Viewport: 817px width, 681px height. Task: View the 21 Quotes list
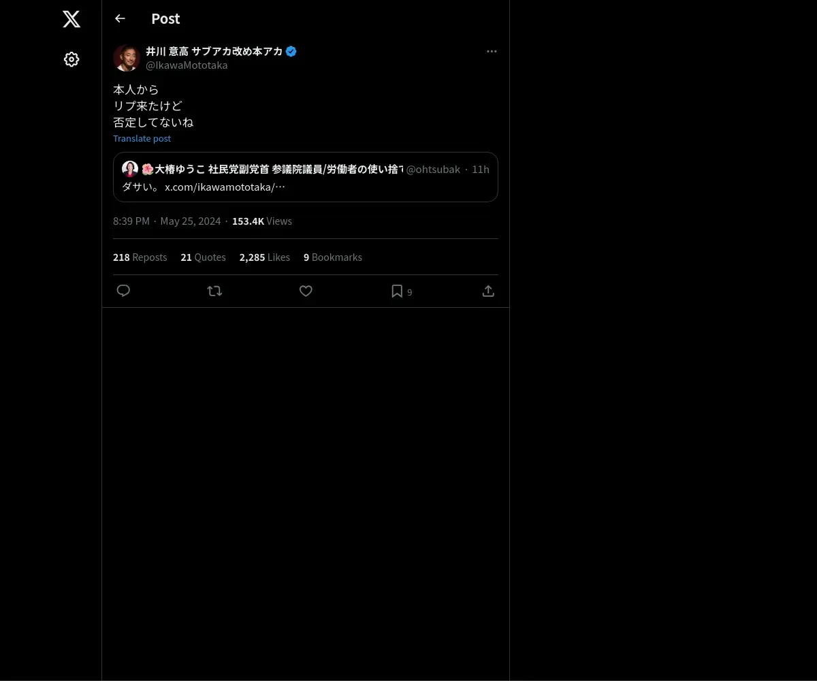[x=203, y=257]
